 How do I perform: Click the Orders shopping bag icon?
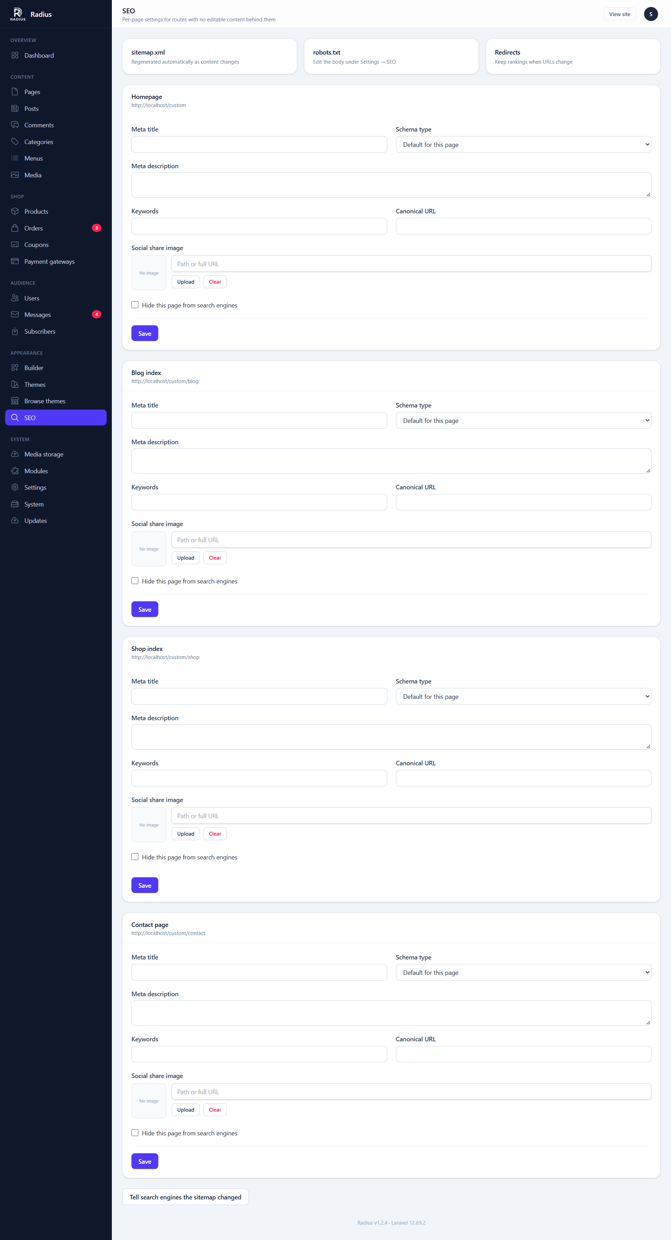tap(15, 228)
